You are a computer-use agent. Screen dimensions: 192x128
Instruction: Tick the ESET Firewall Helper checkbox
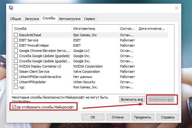[16, 45]
